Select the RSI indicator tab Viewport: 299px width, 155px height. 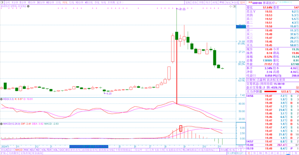point(26,150)
